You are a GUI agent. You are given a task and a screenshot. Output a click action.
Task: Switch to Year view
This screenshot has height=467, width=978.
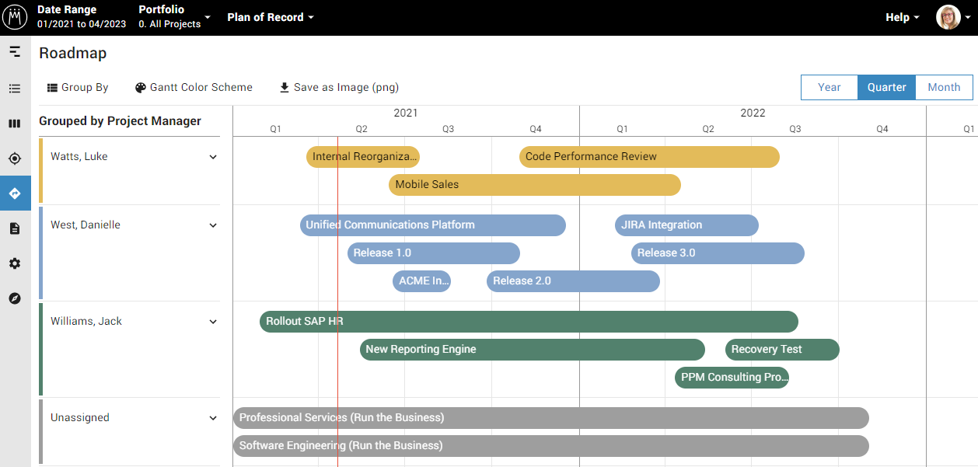830,87
